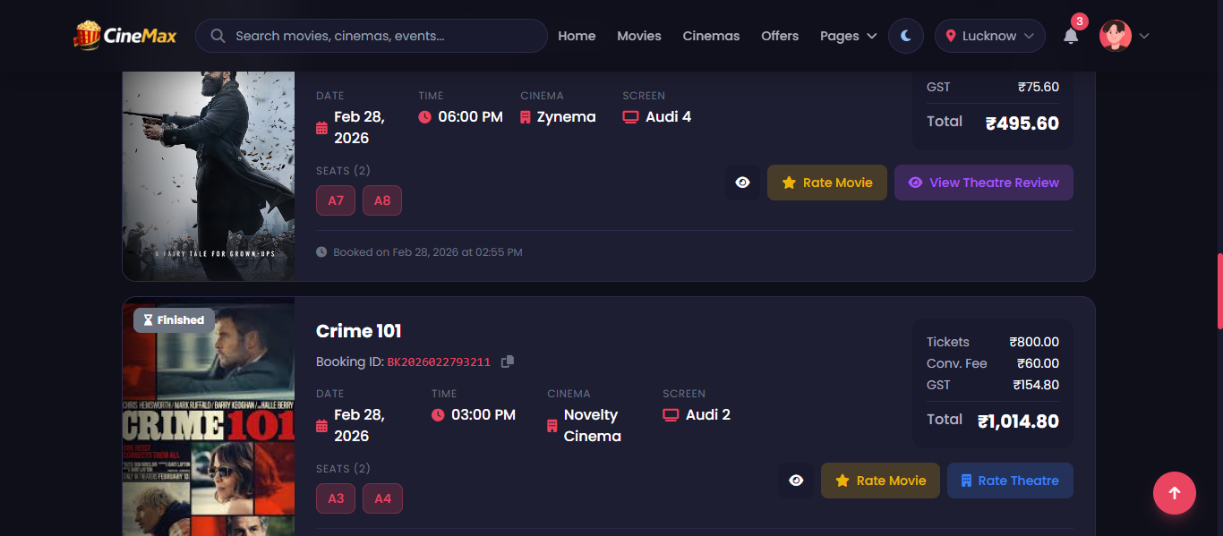This screenshot has width=1223, height=536.
Task: Click the cinema icon beside Novelty Cinema
Action: 550,425
